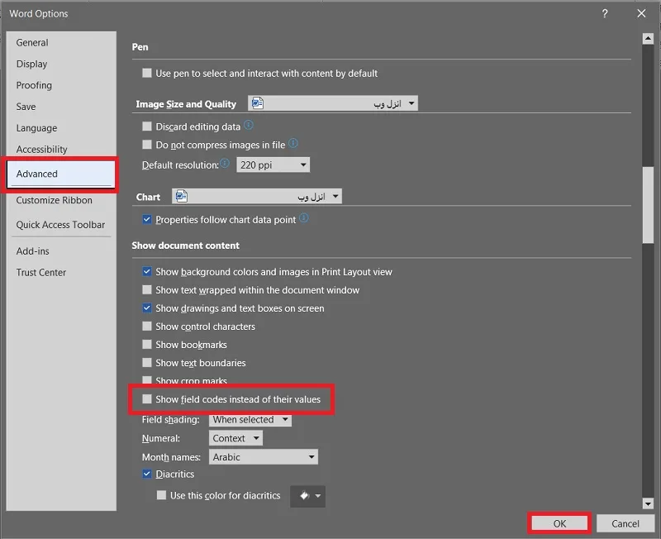Uncheck Show drawings and text boxes
Image resolution: width=661 pixels, height=539 pixels.
click(147, 308)
